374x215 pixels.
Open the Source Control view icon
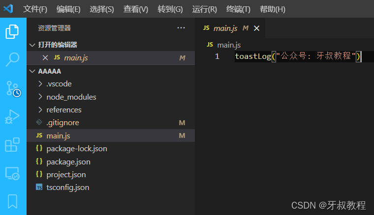tap(13, 89)
